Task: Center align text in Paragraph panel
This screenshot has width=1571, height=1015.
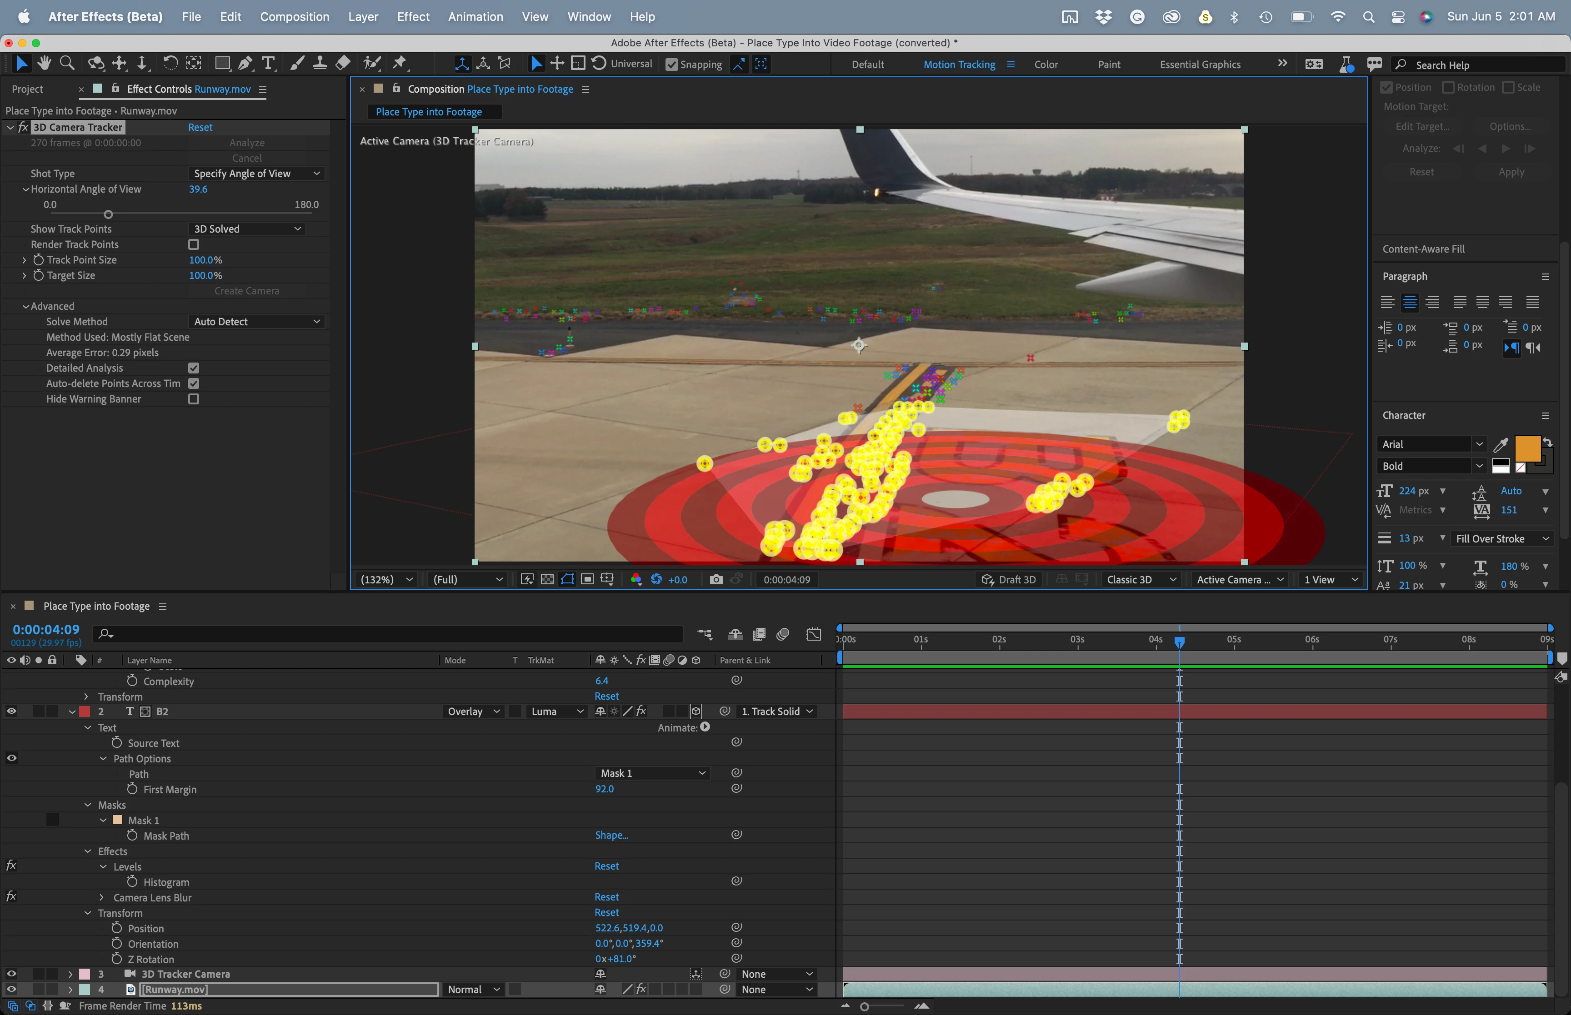Action: coord(1410,303)
